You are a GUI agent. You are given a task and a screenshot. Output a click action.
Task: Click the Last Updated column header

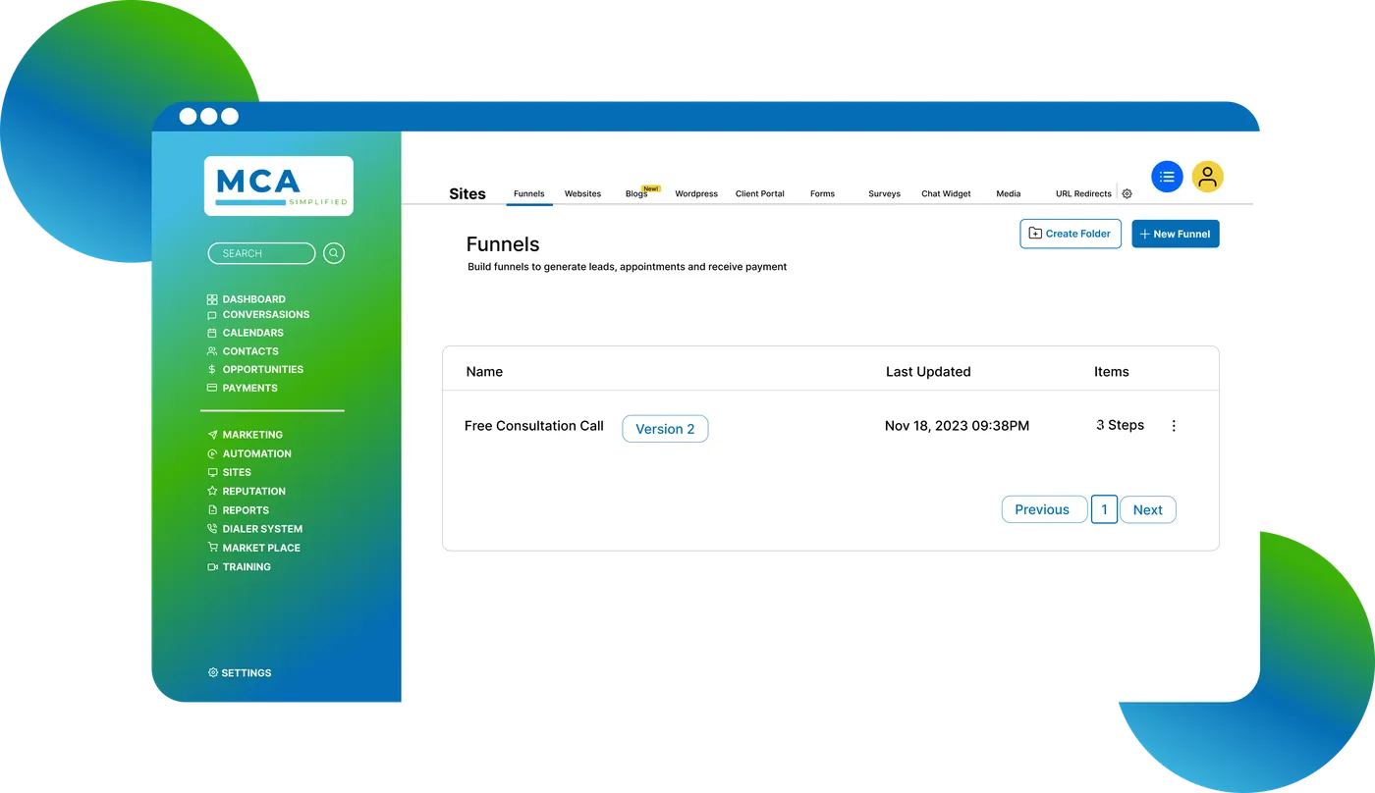point(928,372)
